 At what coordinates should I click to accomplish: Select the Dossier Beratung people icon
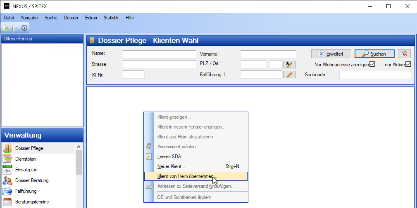pos(7,180)
